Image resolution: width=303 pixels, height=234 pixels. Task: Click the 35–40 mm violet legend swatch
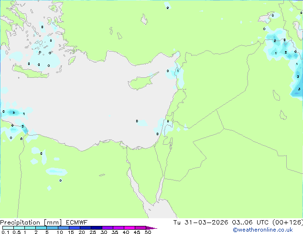[119, 228]
